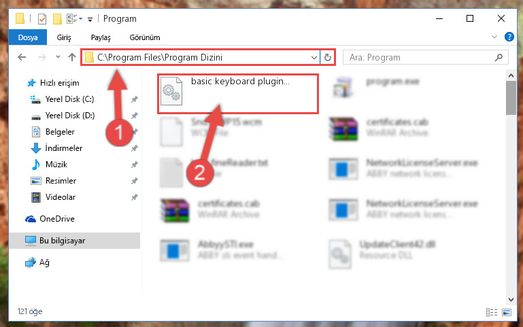The width and height of the screenshot is (523, 327).
Task: Expand the address bar history dropdown
Action: (x=314, y=57)
